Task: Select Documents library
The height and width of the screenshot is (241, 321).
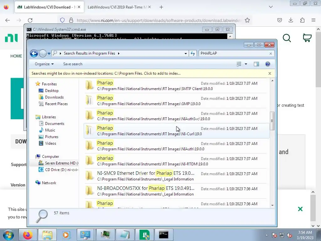Action: click(55, 124)
